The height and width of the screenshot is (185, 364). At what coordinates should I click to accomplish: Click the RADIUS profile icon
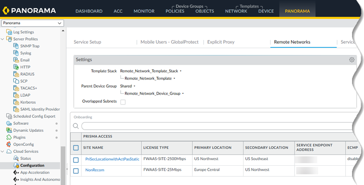[x=16, y=74]
